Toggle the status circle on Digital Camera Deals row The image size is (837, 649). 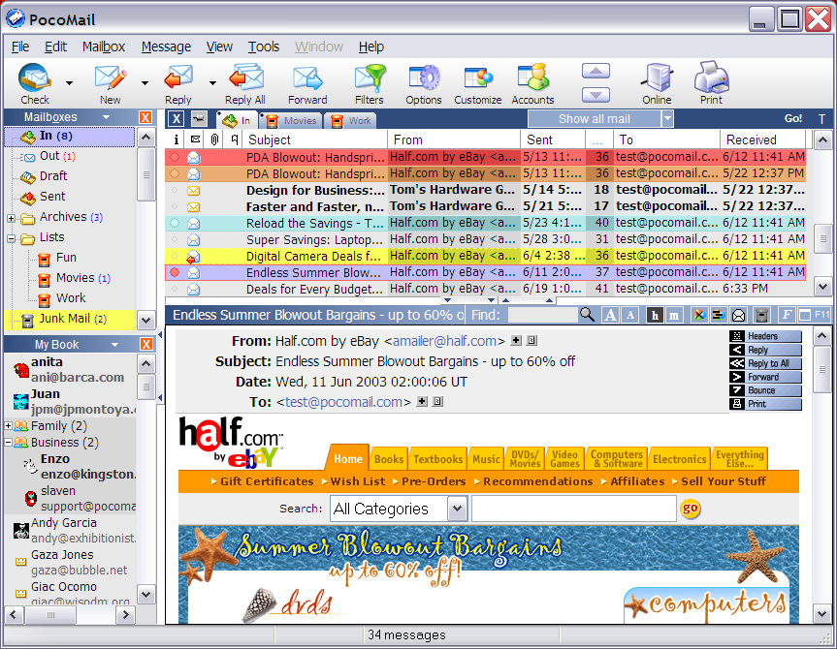pyautogui.click(x=175, y=256)
